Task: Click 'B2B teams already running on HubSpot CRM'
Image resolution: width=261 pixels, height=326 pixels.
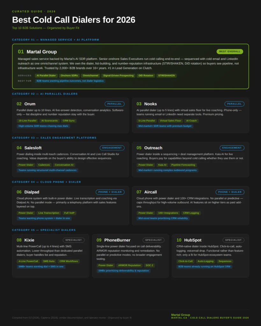Action: 204,266
